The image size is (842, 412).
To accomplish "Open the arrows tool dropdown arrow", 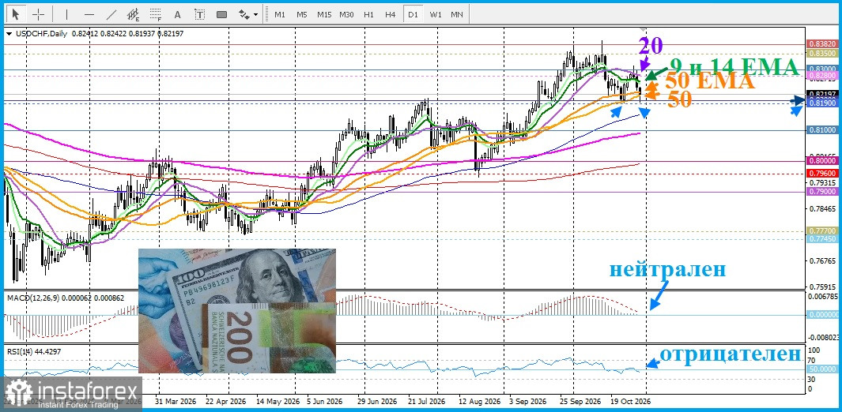I will pyautogui.click(x=255, y=15).
